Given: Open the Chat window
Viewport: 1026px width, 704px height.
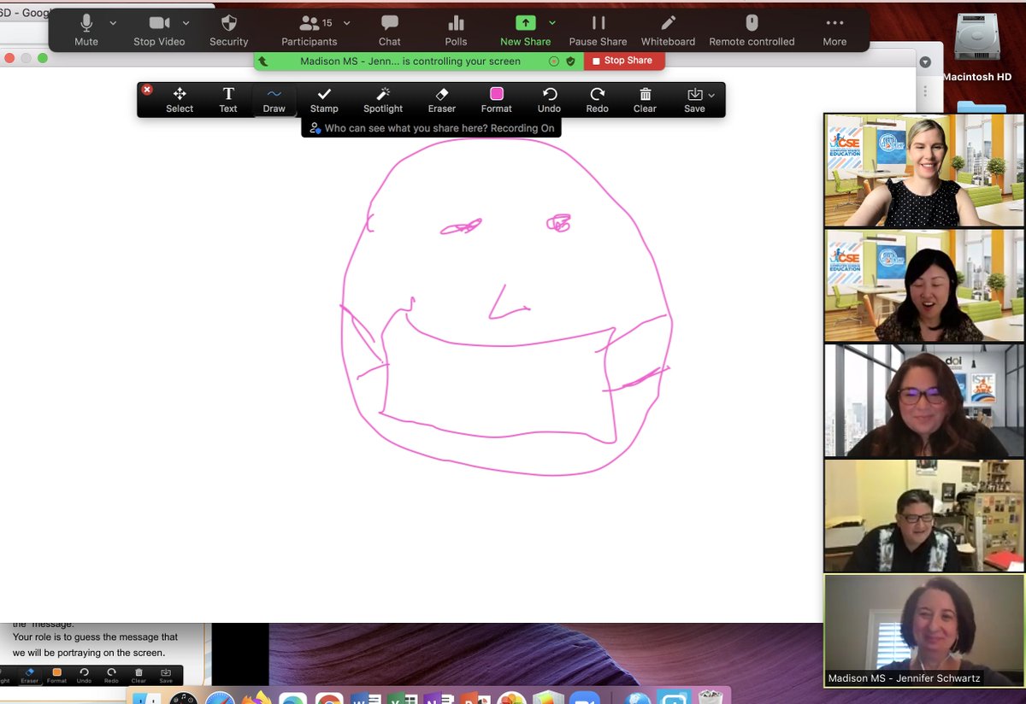Looking at the screenshot, I should [x=390, y=30].
